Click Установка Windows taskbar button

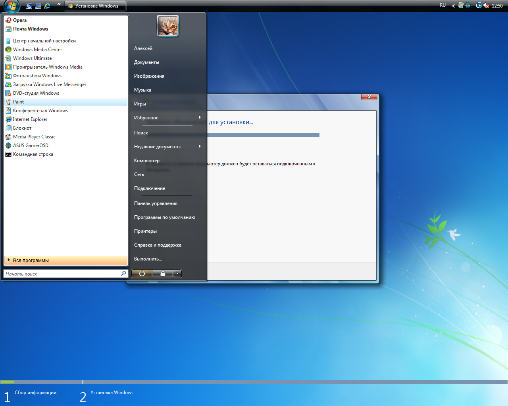[x=95, y=6]
